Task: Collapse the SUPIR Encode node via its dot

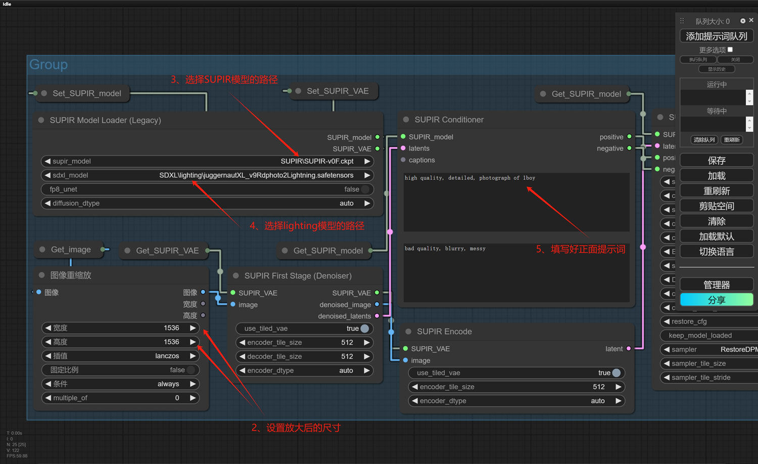Action: point(408,332)
